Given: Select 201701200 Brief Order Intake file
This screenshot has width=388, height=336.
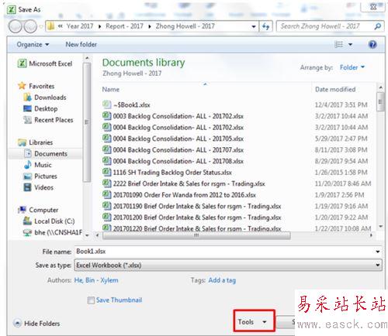Looking at the screenshot, I should pyautogui.click(x=192, y=218).
